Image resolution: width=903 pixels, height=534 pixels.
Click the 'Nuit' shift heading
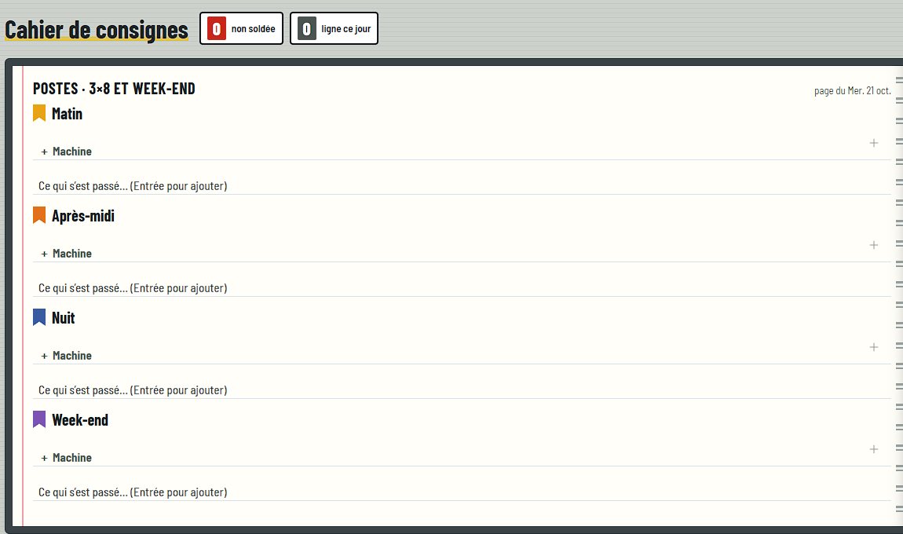(64, 317)
